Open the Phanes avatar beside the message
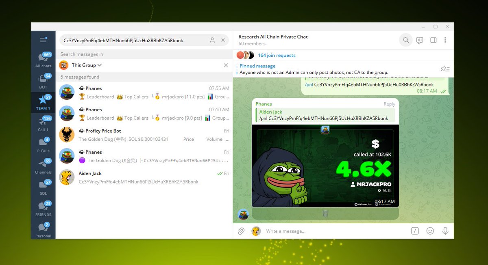488x265 pixels. pyautogui.click(x=243, y=214)
